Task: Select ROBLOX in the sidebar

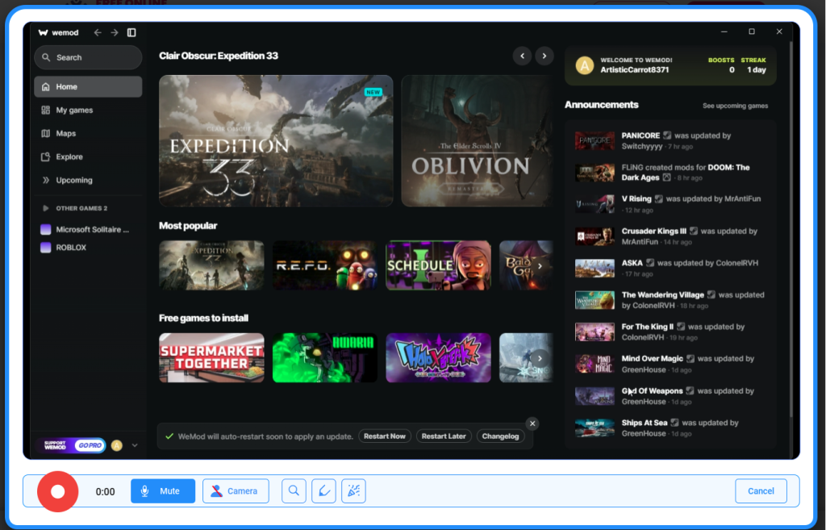Action: pyautogui.click(x=64, y=248)
